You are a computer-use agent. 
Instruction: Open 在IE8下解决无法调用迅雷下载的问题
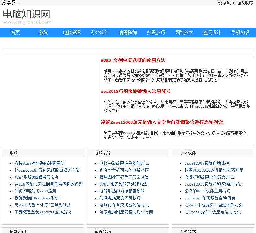[x=49, y=184]
